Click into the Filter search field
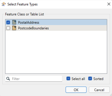Image resolution: width=112 pixels, height=96 pixels. coord(34,79)
